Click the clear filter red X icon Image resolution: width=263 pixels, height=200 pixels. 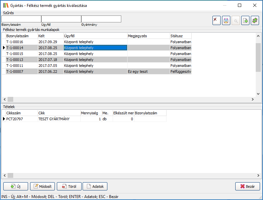click(216, 20)
